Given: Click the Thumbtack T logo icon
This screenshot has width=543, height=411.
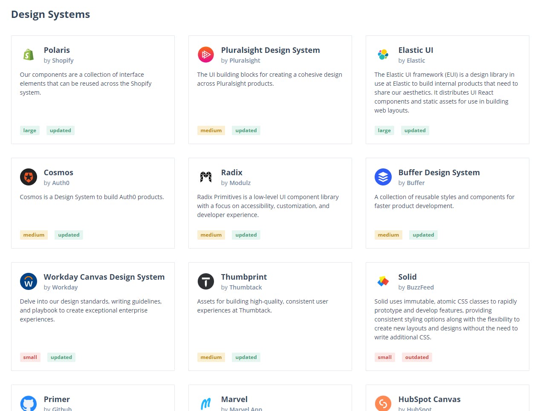Looking at the screenshot, I should (x=206, y=281).
